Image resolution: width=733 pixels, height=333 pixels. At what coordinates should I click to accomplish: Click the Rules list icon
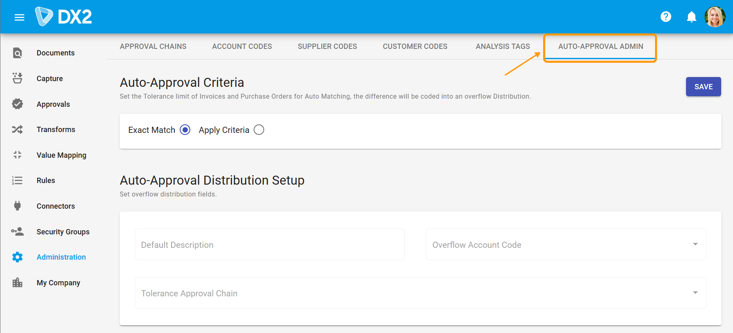18,181
